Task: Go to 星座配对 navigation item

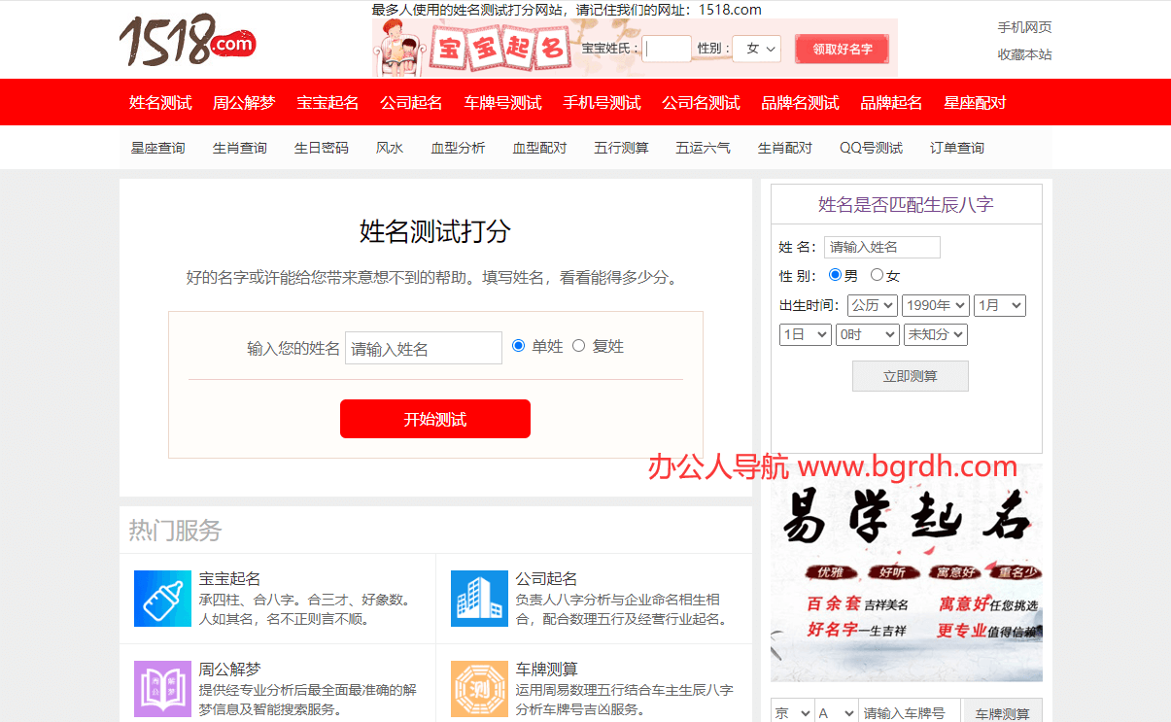Action: 975,103
